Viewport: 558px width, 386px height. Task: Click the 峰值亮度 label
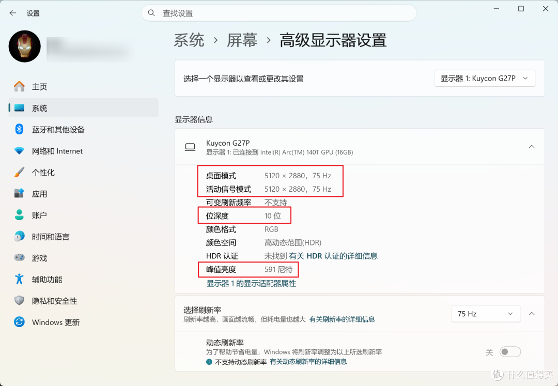pos(221,269)
